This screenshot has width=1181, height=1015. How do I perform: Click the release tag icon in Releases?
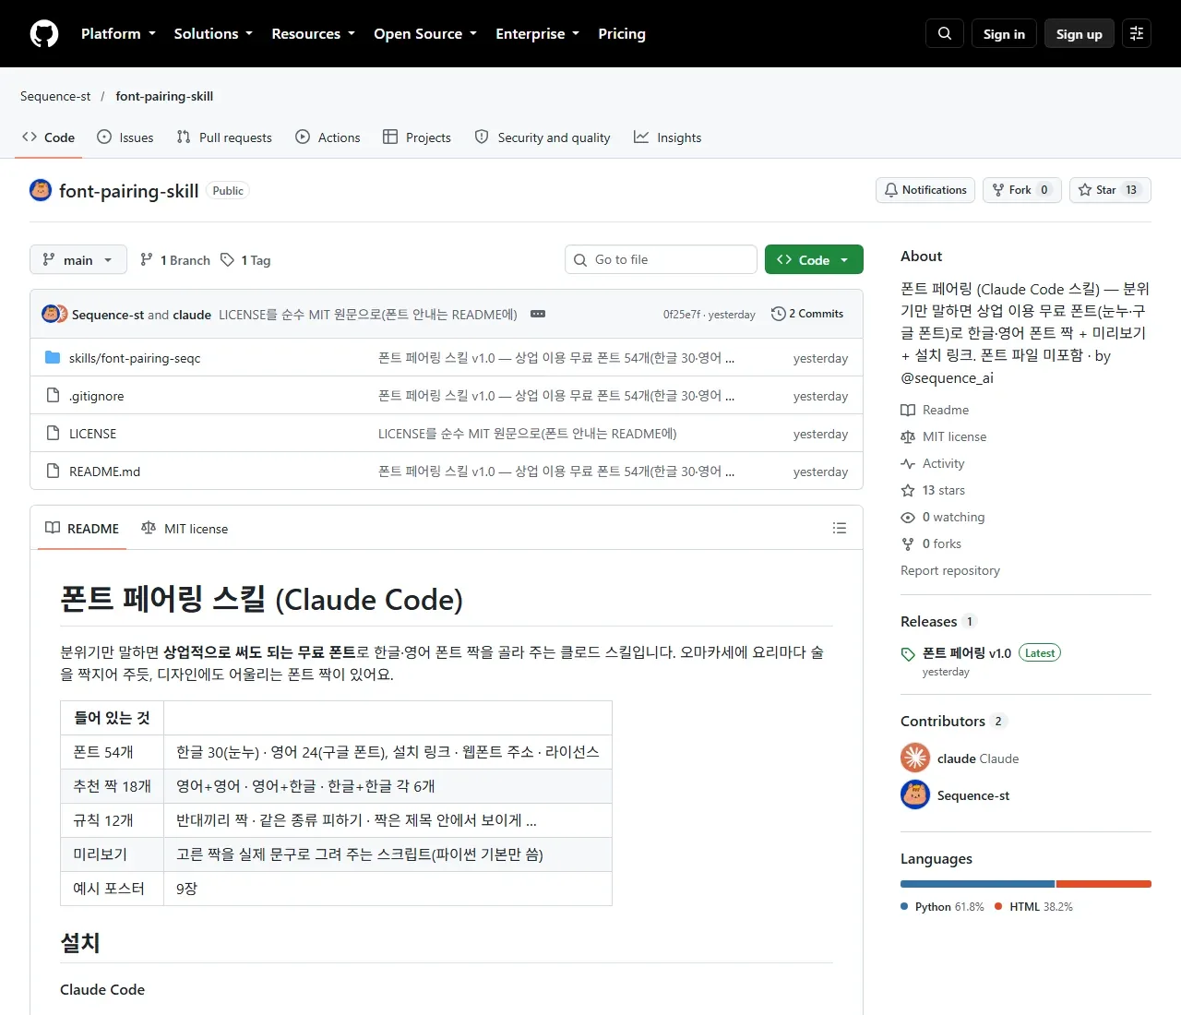(908, 653)
